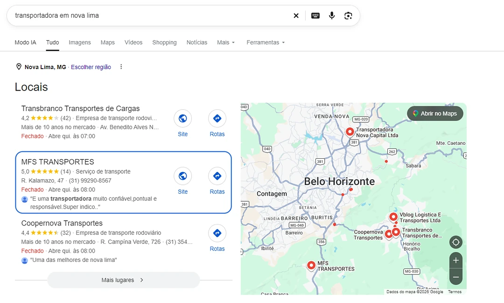Start voice search with the microphone icon

[332, 15]
